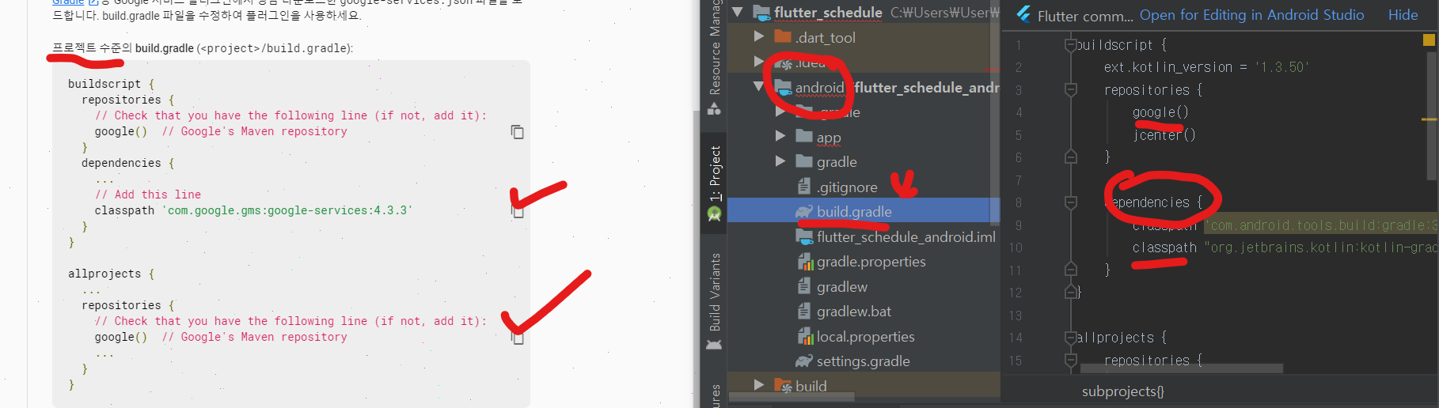Select the gradlew file icon
The image size is (1439, 408).
coord(804,286)
